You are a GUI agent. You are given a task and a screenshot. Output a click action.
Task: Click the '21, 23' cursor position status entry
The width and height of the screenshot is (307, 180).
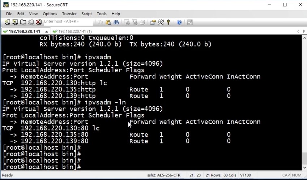[195, 175]
